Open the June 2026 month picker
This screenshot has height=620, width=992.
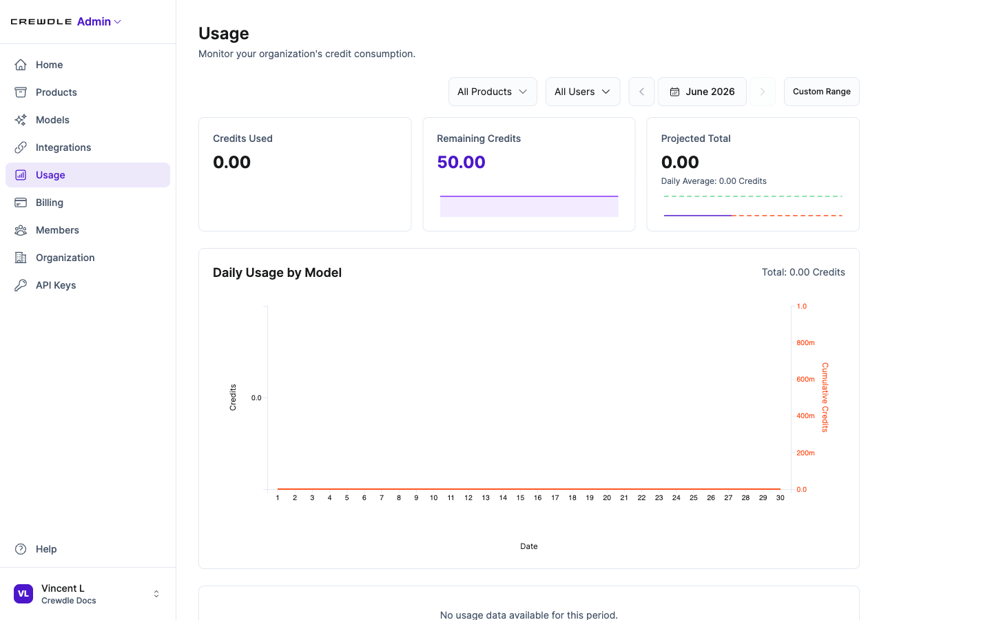pyautogui.click(x=702, y=92)
